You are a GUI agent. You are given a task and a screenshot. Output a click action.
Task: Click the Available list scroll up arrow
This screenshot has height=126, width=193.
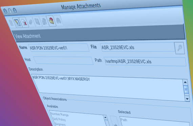[105, 118]
